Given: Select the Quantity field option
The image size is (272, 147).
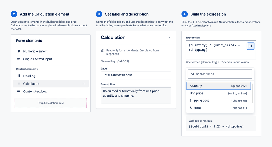Looking at the screenshot, I should (x=218, y=86).
